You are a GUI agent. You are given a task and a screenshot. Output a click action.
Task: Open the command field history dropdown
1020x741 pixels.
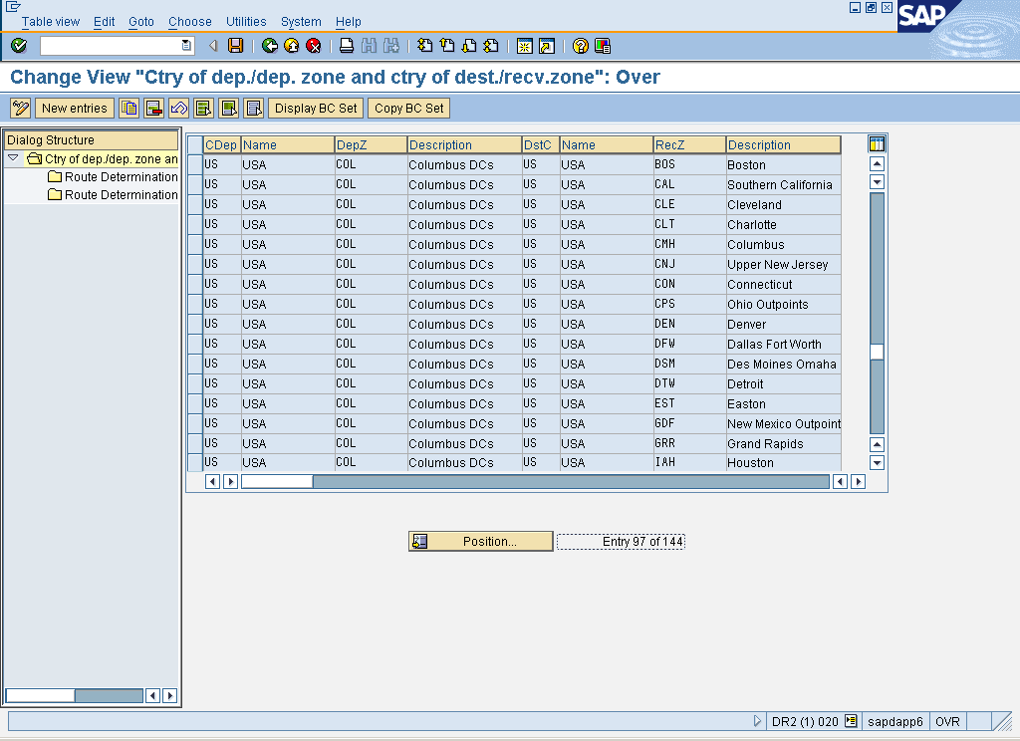(186, 46)
